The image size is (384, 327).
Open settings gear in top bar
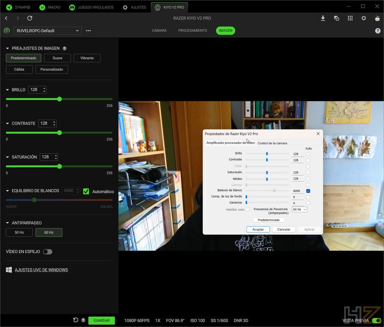tap(364, 18)
